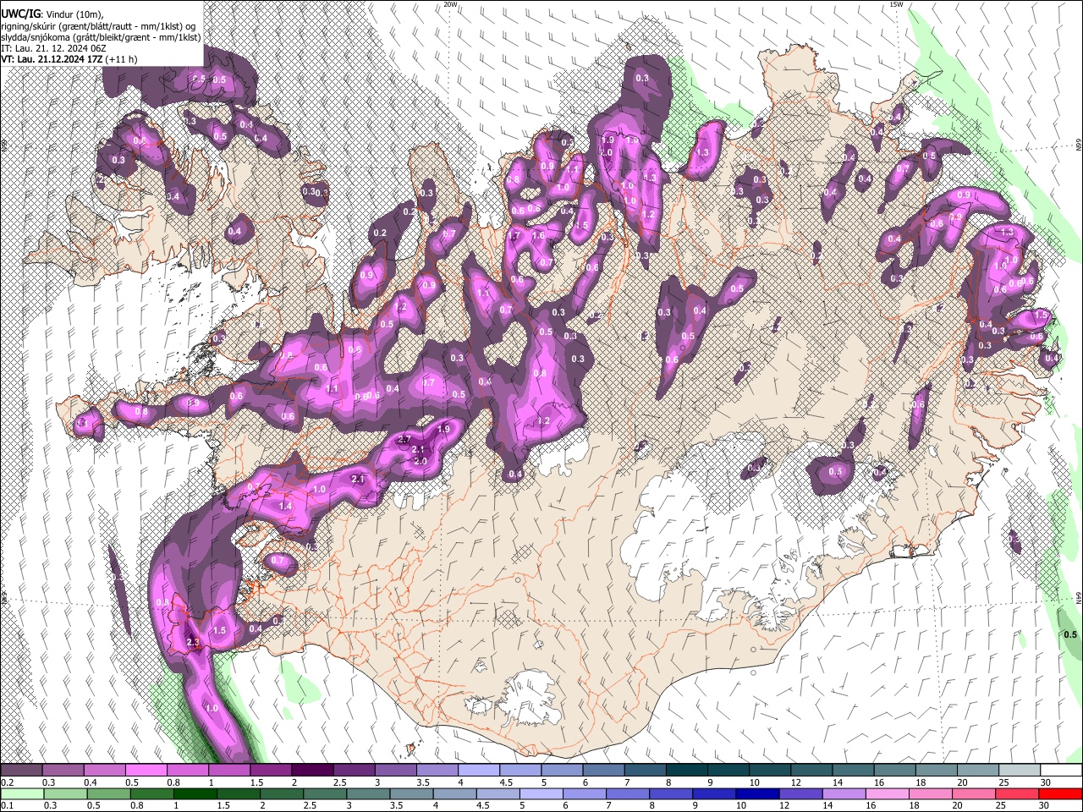Click the '1.4' precipitation value on the map
Viewport: 1083px width, 812px height.
click(285, 506)
